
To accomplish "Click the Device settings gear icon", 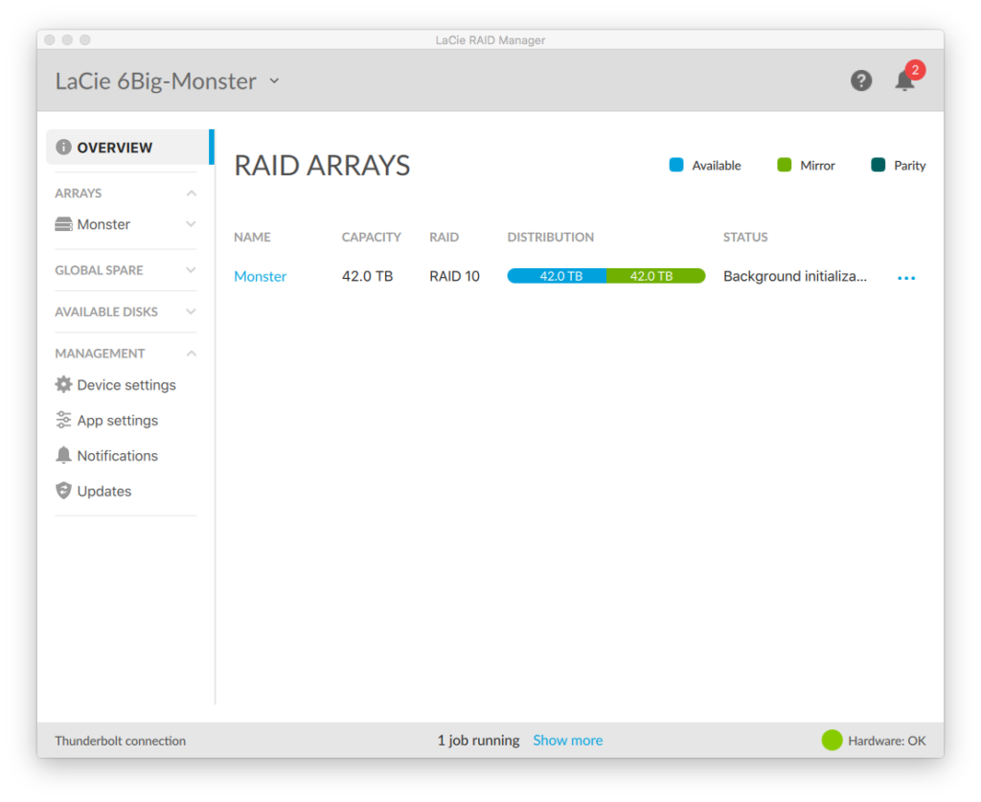I will point(64,385).
